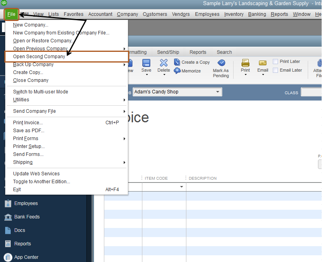
Task: Expand the Delete dropdown arrow
Action: coord(164,75)
